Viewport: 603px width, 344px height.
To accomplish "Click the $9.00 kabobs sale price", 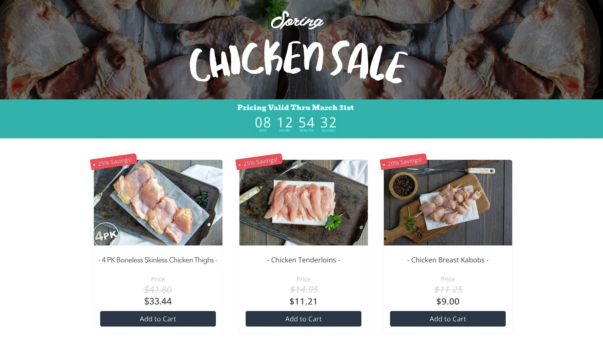I will pyautogui.click(x=448, y=301).
